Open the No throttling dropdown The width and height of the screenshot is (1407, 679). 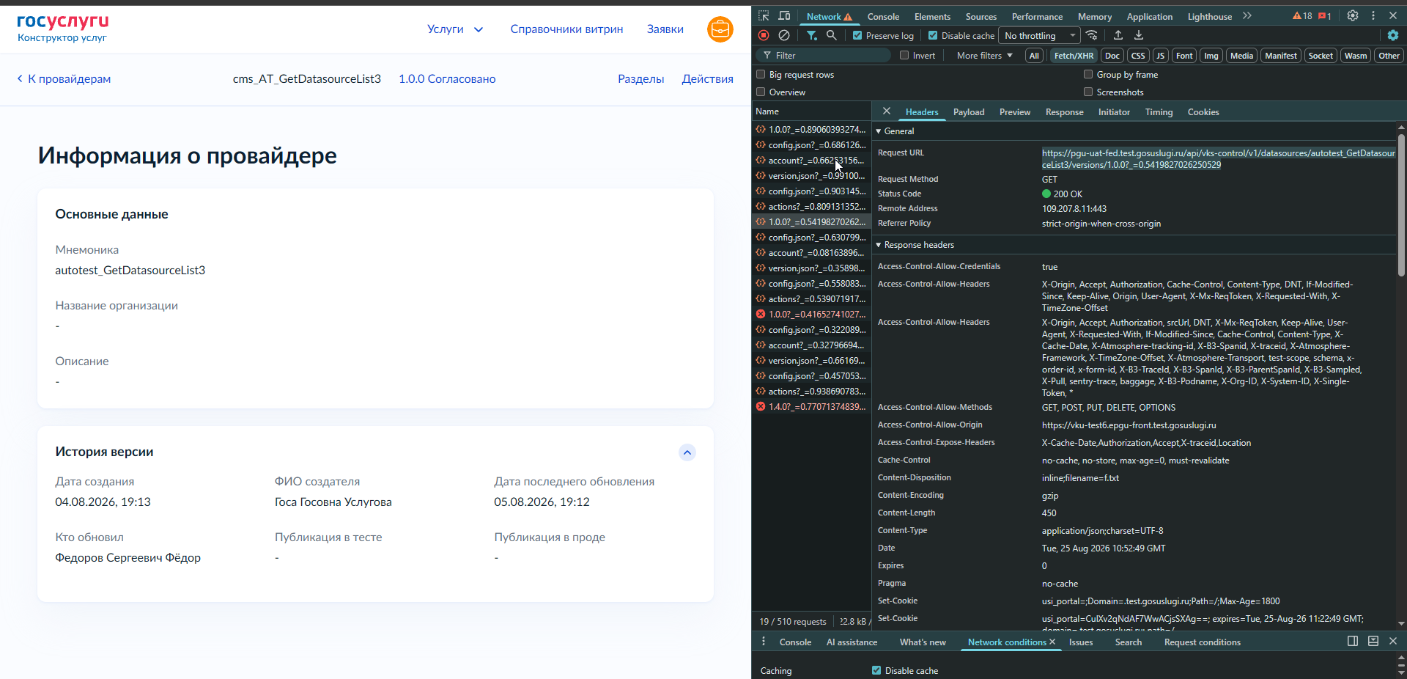tap(1040, 35)
